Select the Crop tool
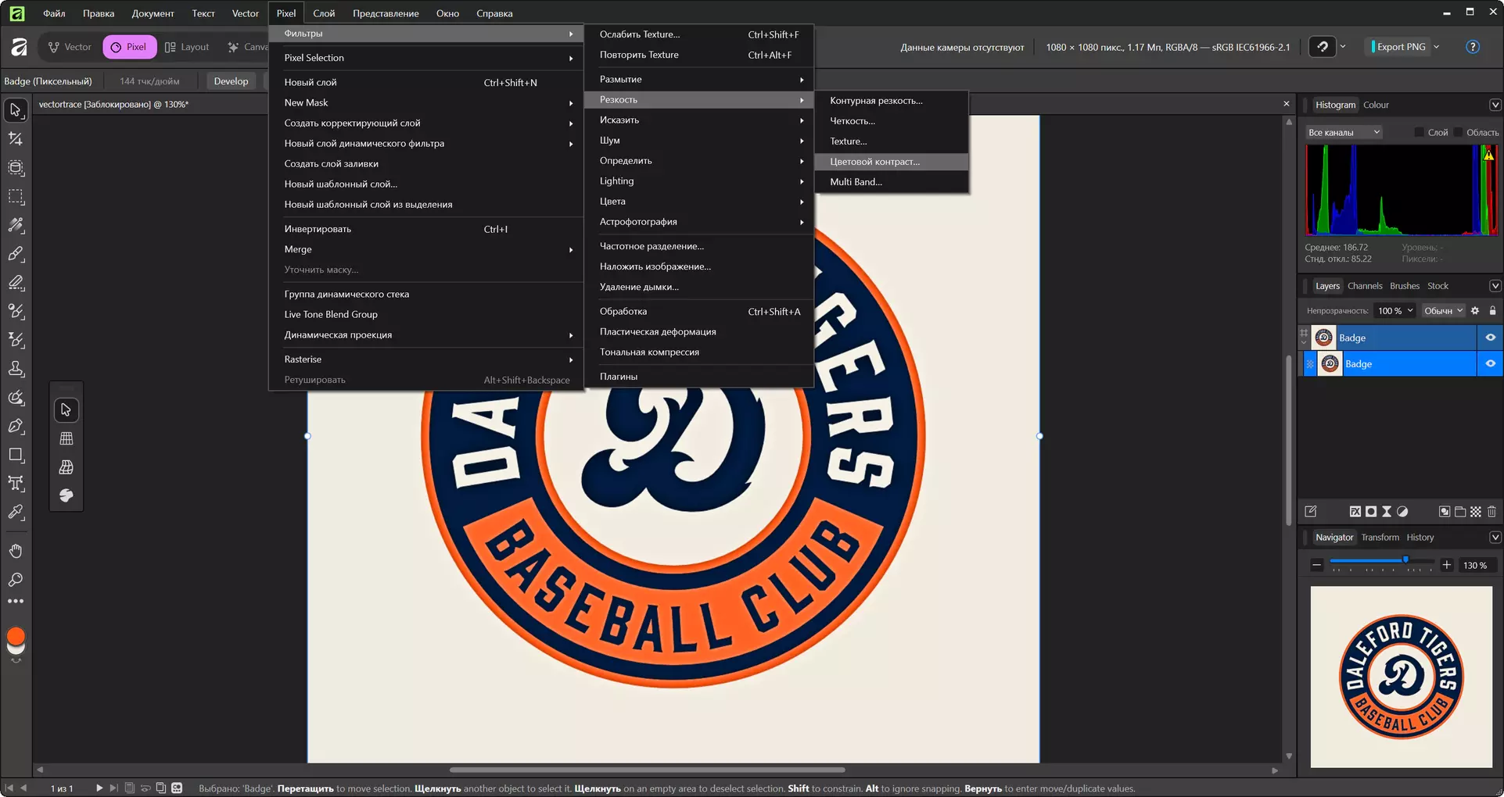This screenshot has height=797, width=1504. (x=16, y=139)
